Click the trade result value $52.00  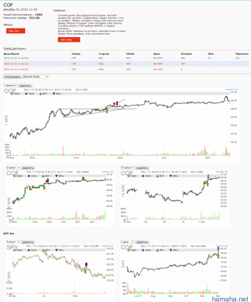pyautogui.click(x=34, y=18)
